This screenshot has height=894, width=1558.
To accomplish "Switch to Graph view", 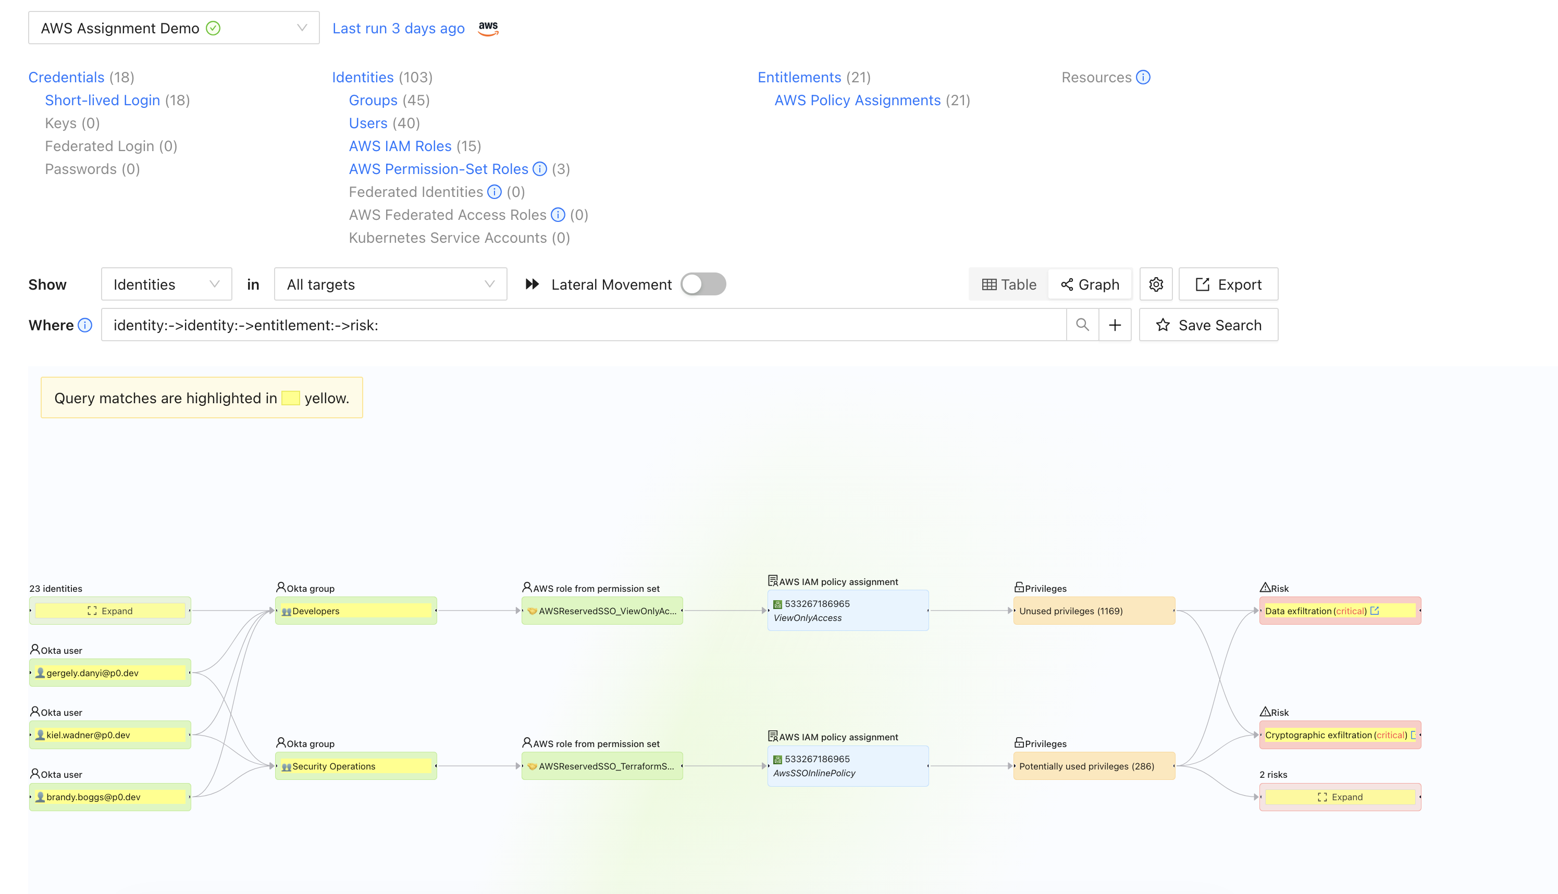I will (1090, 284).
